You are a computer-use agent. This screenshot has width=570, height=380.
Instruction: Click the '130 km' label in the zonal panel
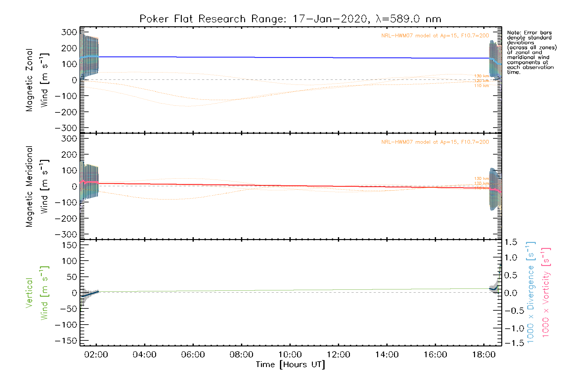(x=481, y=76)
